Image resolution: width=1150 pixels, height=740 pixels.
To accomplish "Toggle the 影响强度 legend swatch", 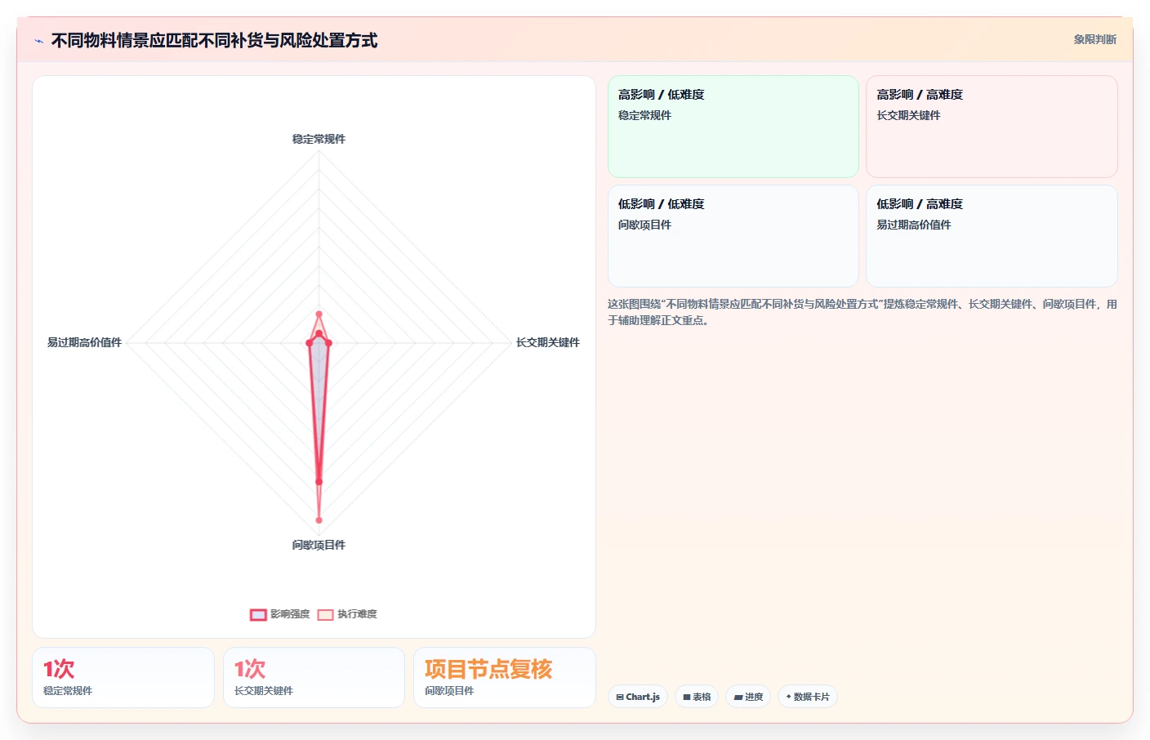I will (258, 614).
